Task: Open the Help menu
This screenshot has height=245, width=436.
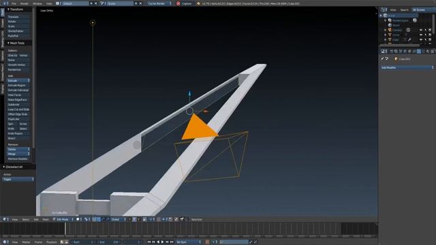Action: pyautogui.click(x=49, y=3)
